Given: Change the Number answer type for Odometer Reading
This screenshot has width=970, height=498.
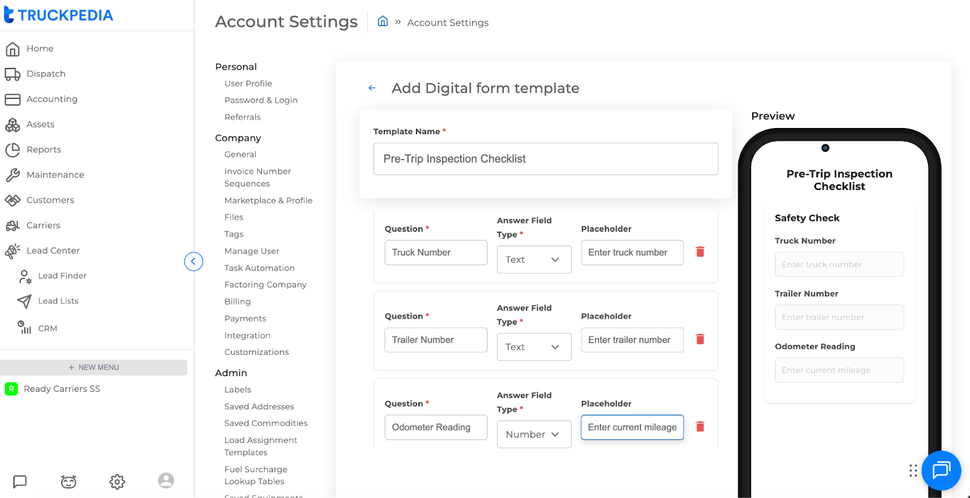Looking at the screenshot, I should [533, 434].
